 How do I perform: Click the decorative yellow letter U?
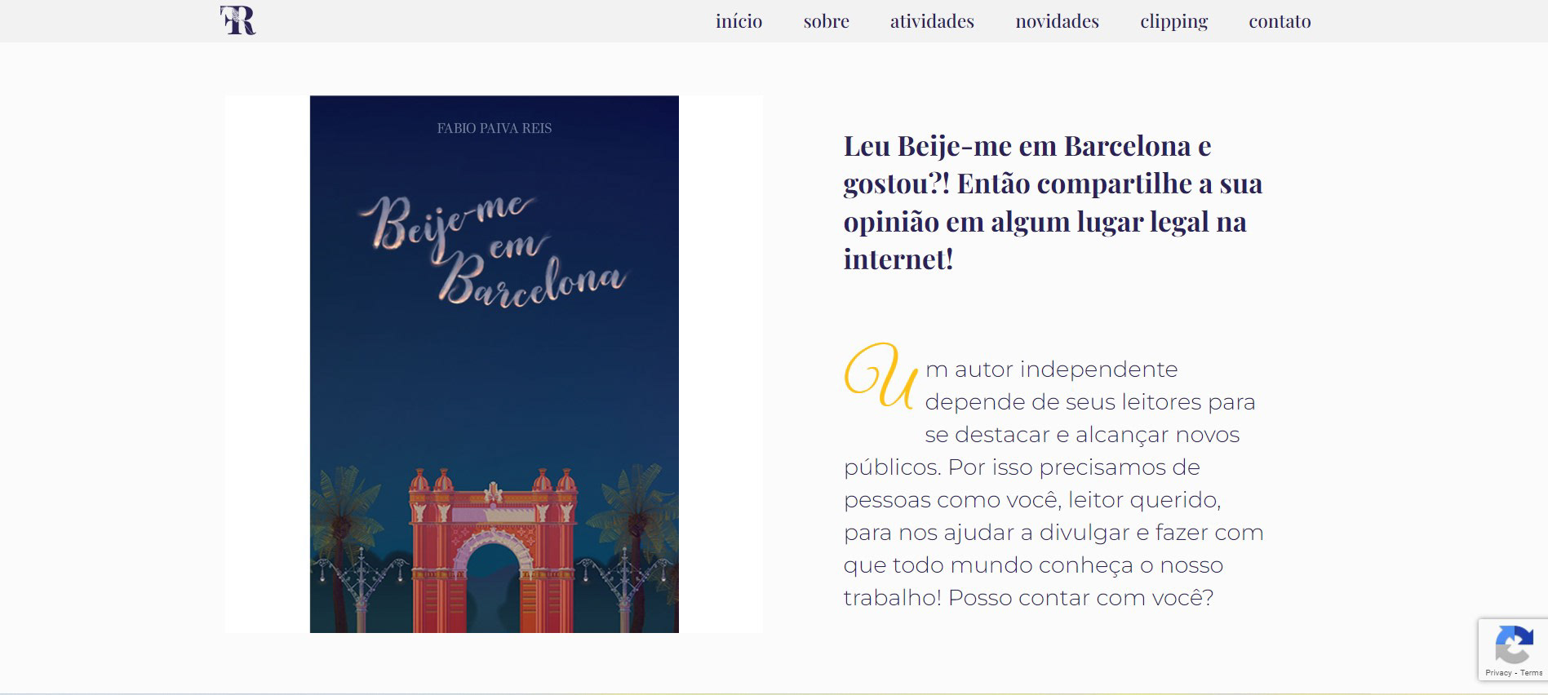[880, 375]
